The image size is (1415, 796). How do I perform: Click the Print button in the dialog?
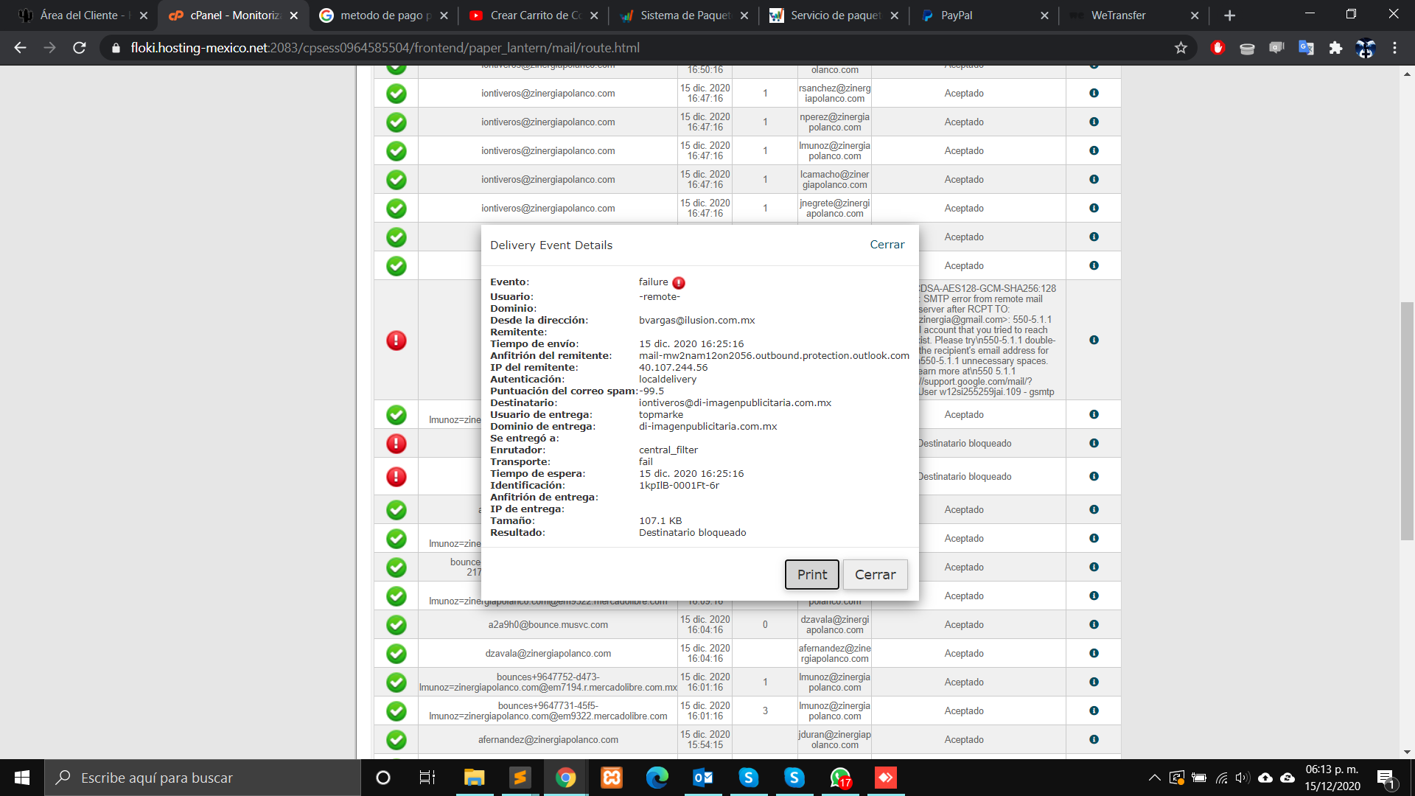point(811,575)
